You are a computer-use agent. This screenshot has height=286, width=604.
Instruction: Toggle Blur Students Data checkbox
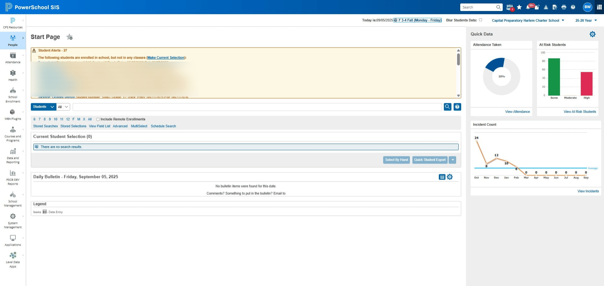pos(480,20)
